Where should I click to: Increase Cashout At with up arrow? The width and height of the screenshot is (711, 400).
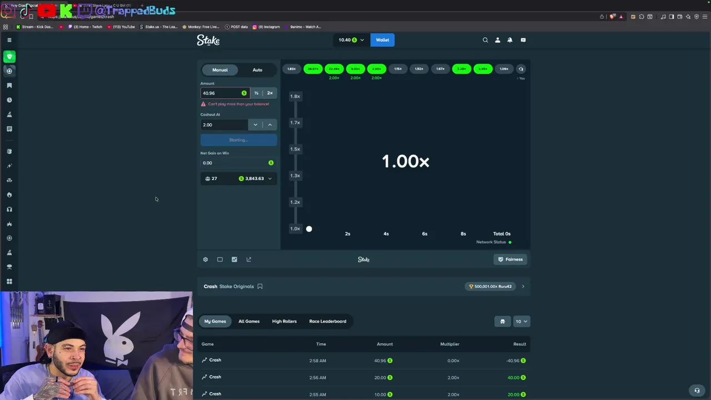pyautogui.click(x=270, y=125)
